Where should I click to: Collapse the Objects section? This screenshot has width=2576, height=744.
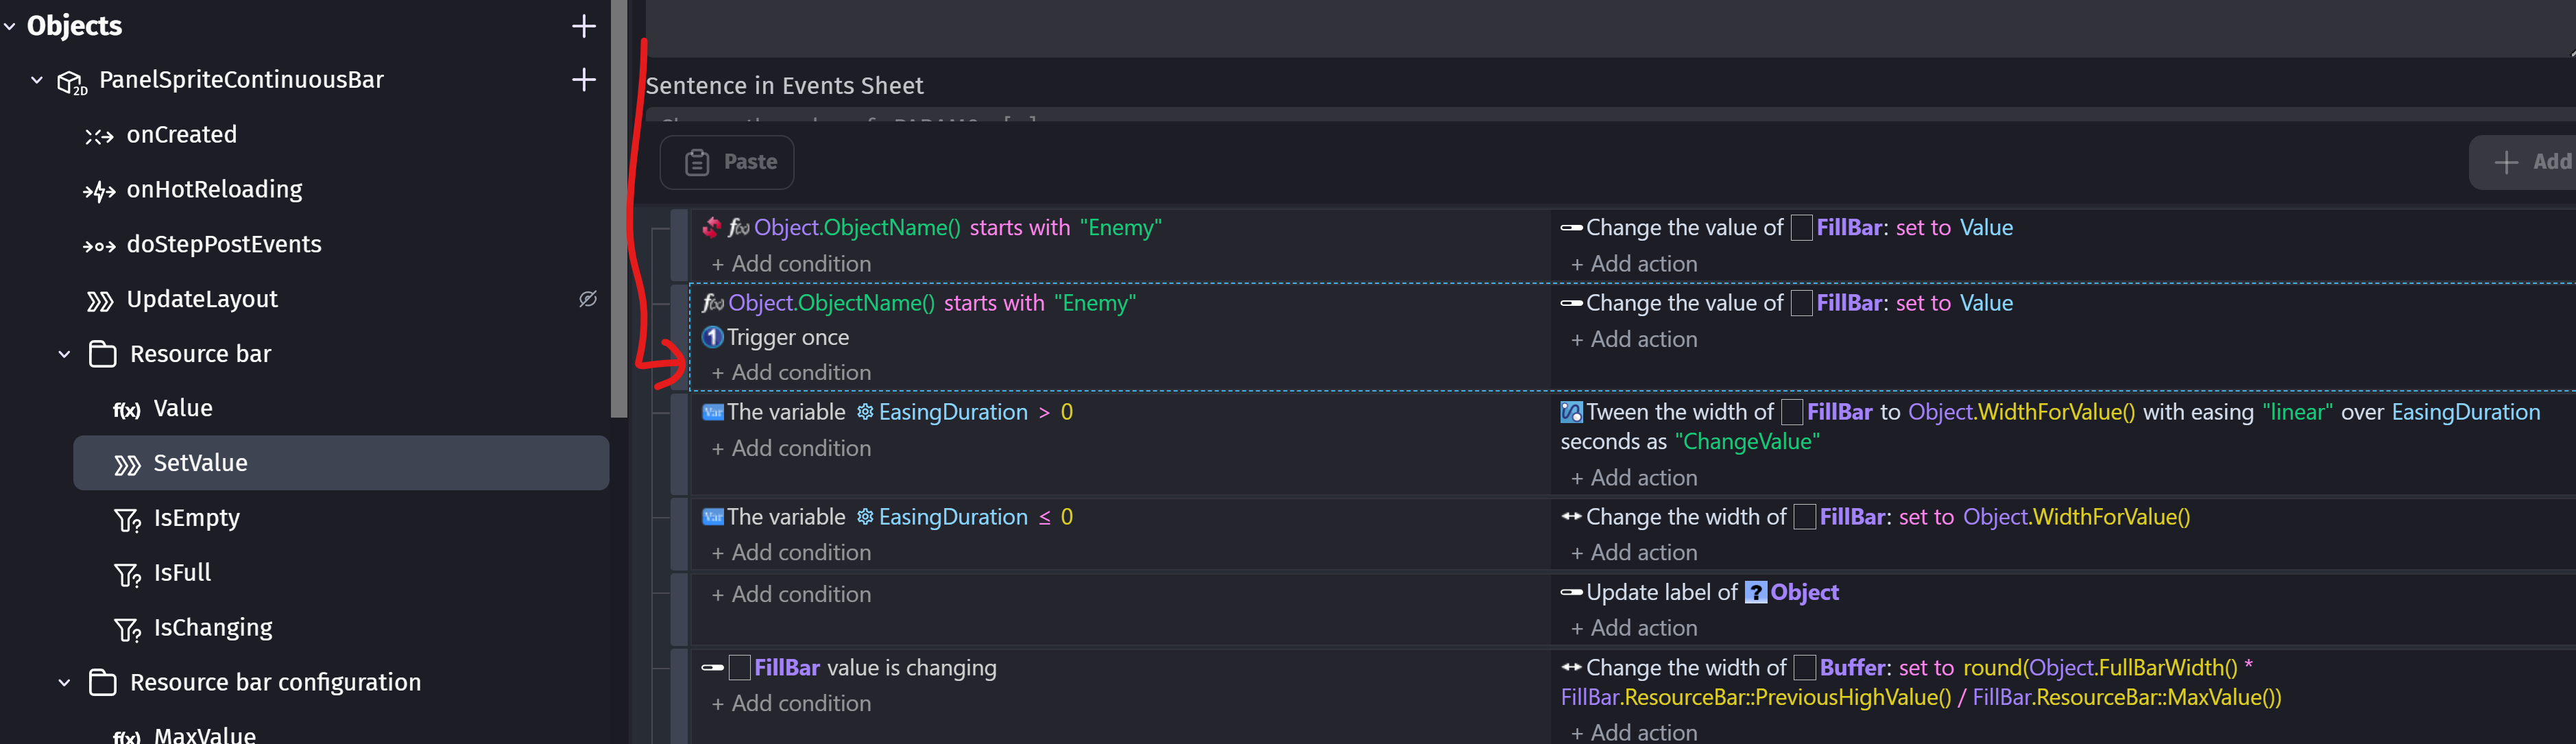click(10, 26)
